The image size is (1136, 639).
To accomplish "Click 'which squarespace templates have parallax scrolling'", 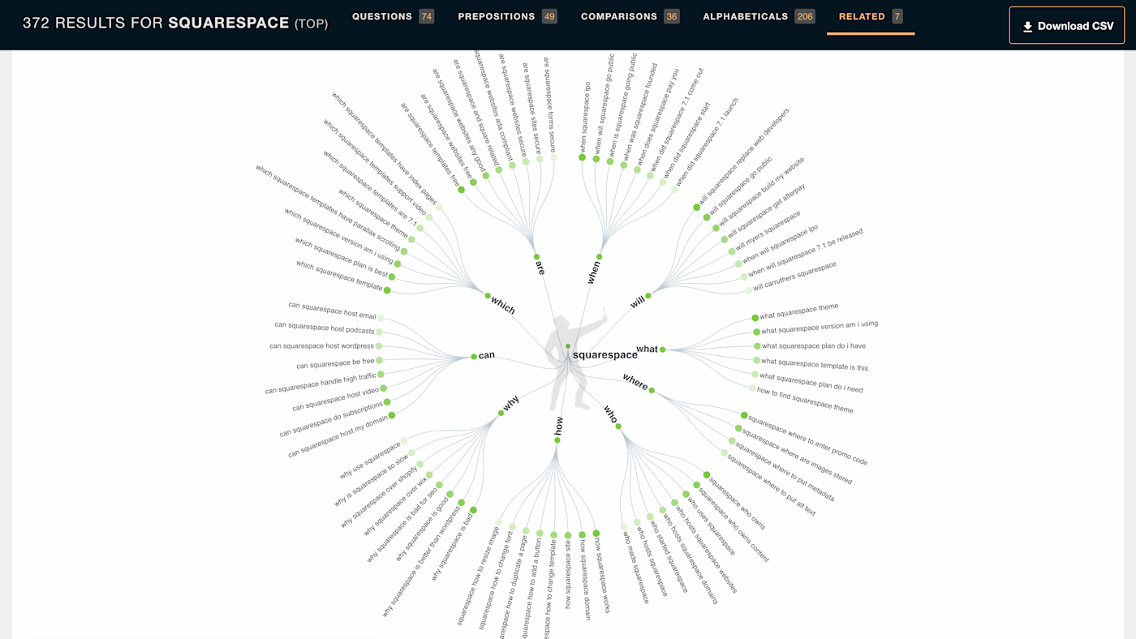I will coord(328,208).
